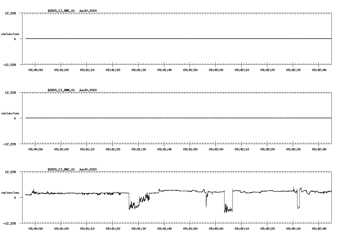Click 09:40:50 time label under HNE plot
The image size is (350, 238).
point(36,70)
